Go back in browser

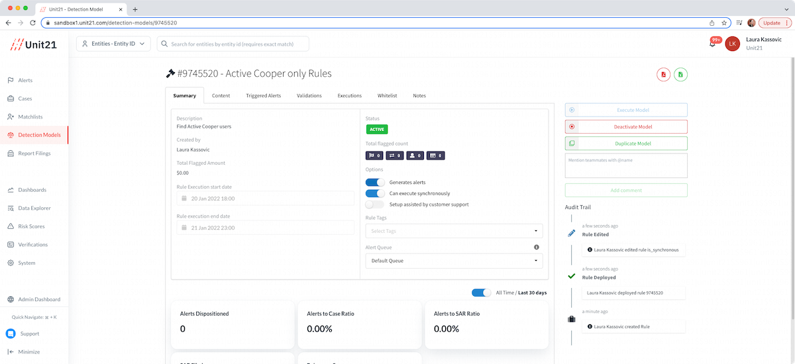point(9,23)
